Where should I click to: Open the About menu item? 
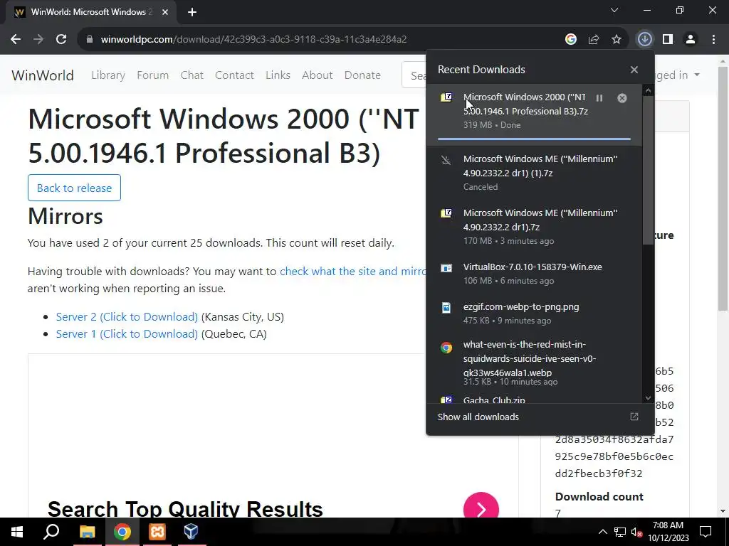tap(317, 75)
